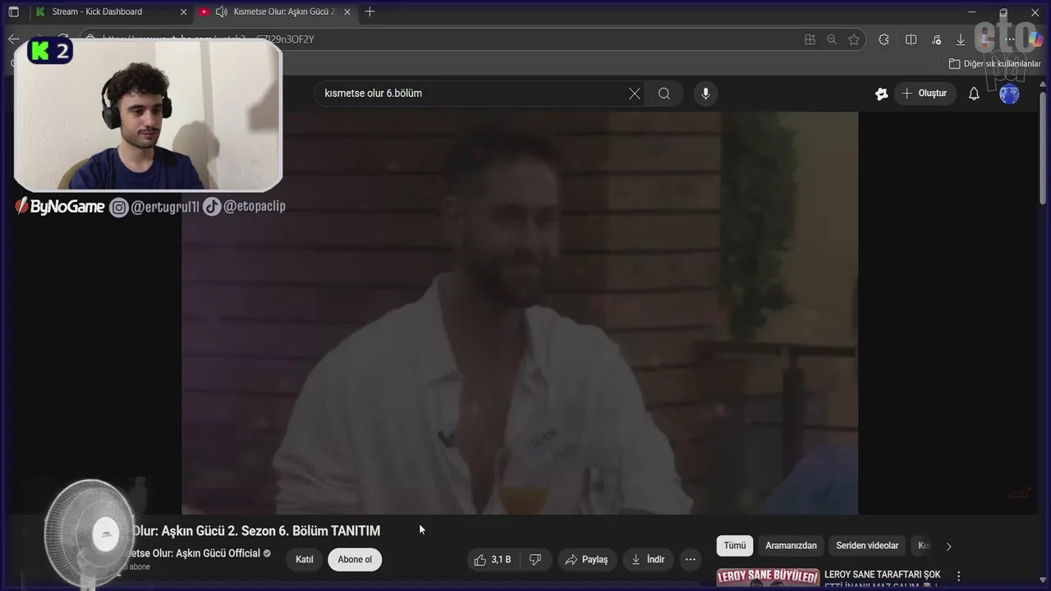Clear the YouTube search query
The height and width of the screenshot is (591, 1051).
coord(635,94)
